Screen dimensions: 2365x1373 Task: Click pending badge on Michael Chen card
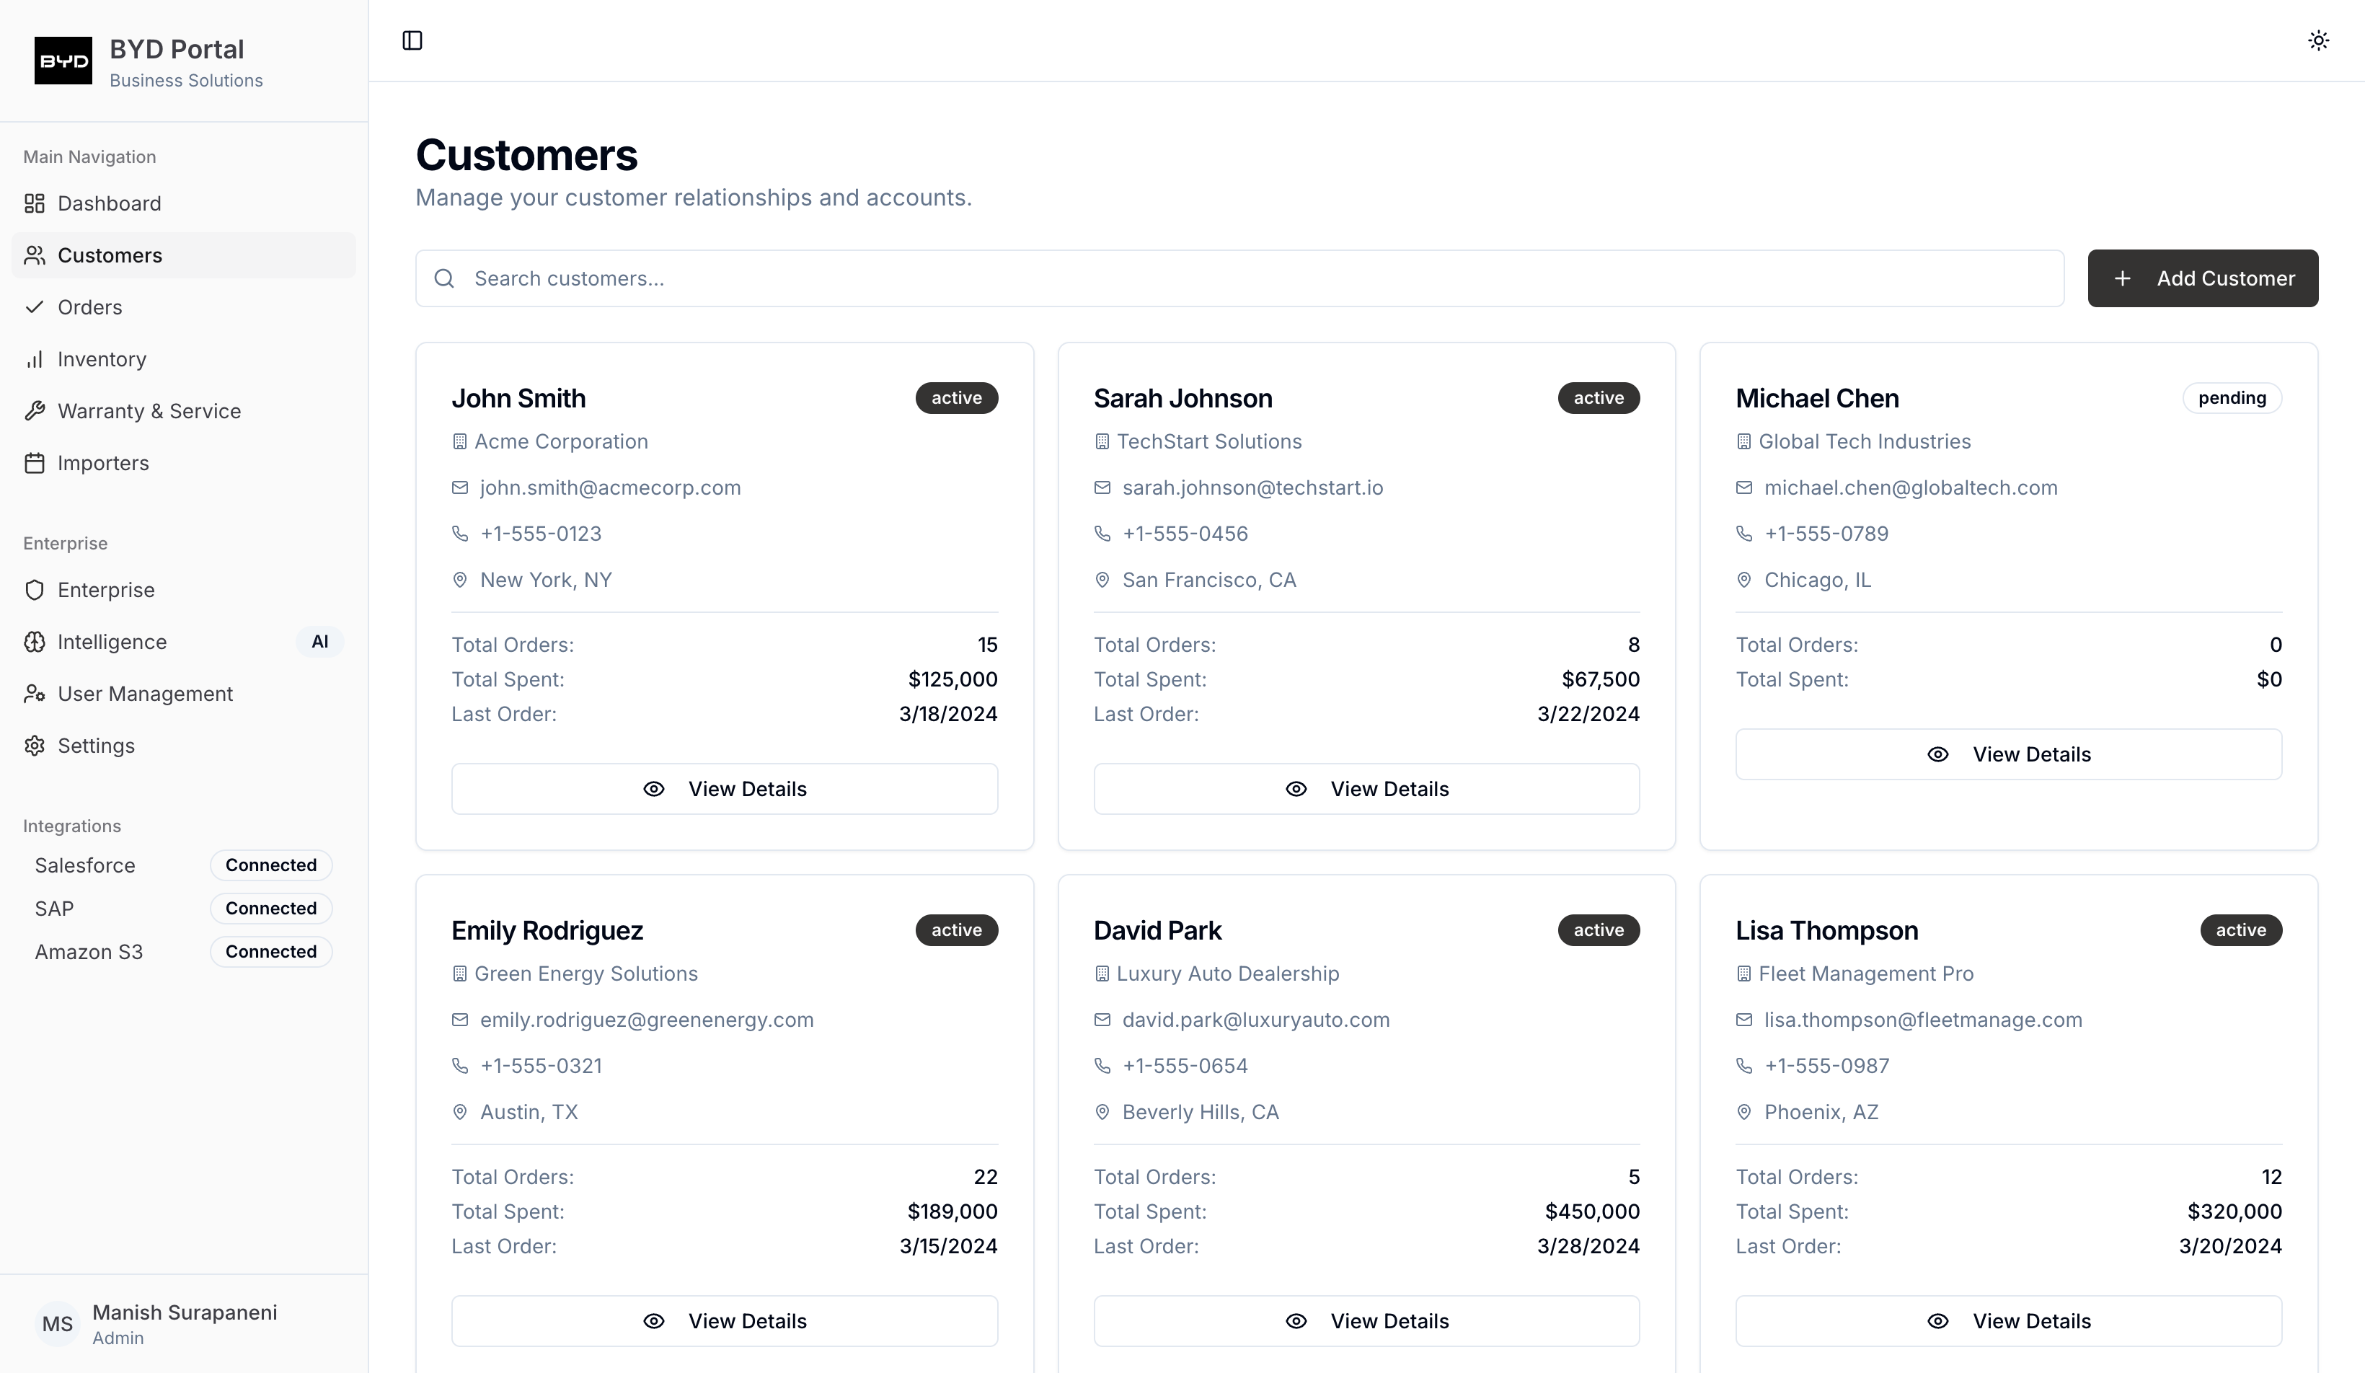(x=2232, y=398)
